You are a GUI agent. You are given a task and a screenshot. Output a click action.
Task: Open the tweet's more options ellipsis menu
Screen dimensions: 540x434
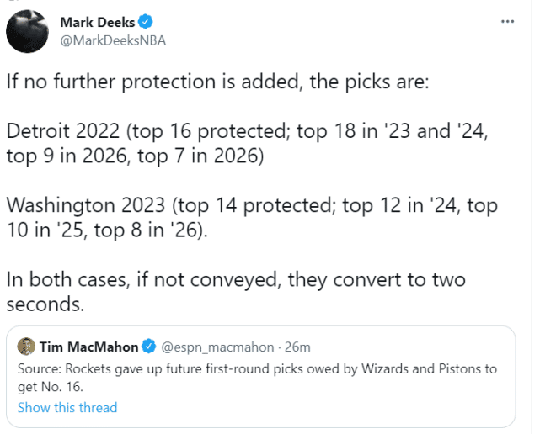pyautogui.click(x=507, y=21)
